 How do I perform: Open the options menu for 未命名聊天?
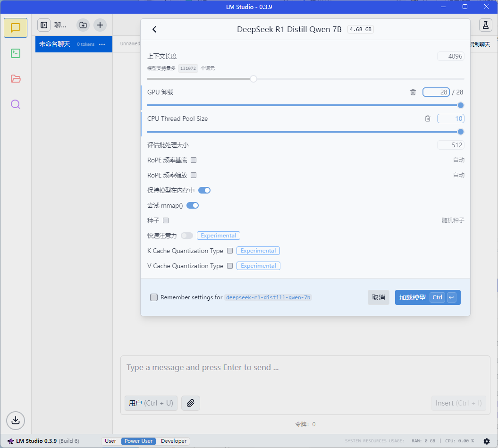click(102, 44)
